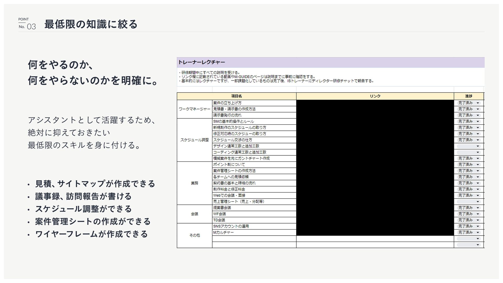Click the ワークマネージャー category cell

(x=194, y=109)
